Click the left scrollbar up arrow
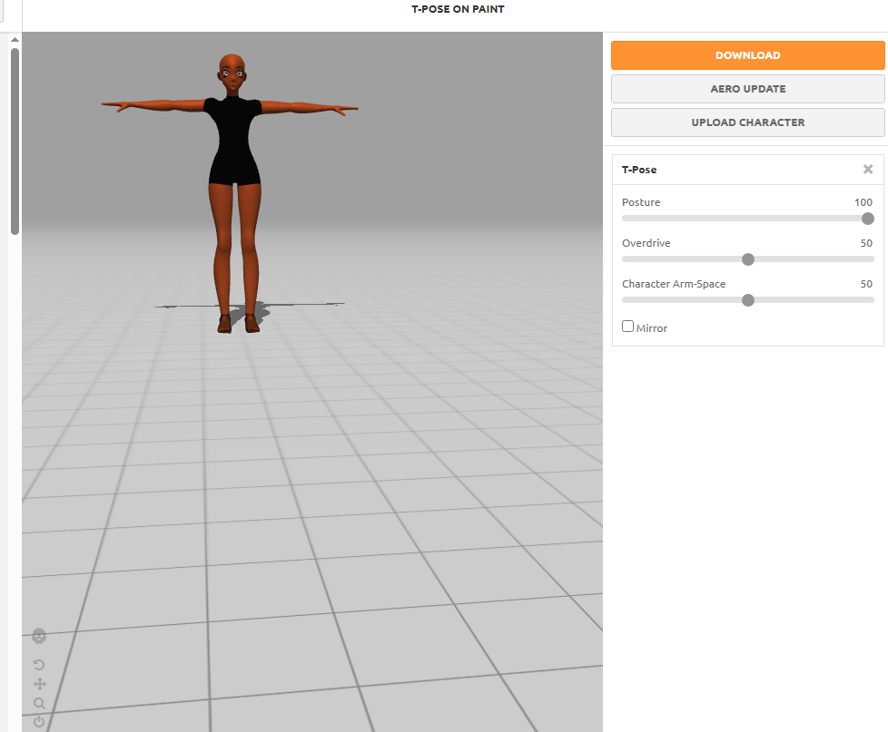 (x=15, y=40)
